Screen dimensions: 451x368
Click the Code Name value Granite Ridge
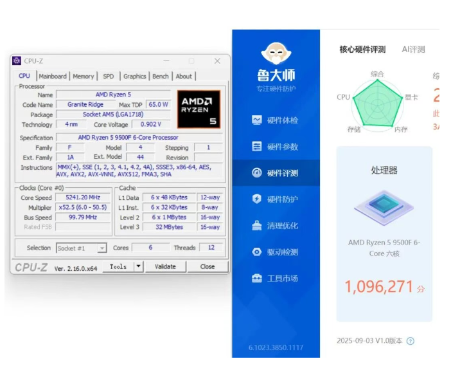[85, 104]
